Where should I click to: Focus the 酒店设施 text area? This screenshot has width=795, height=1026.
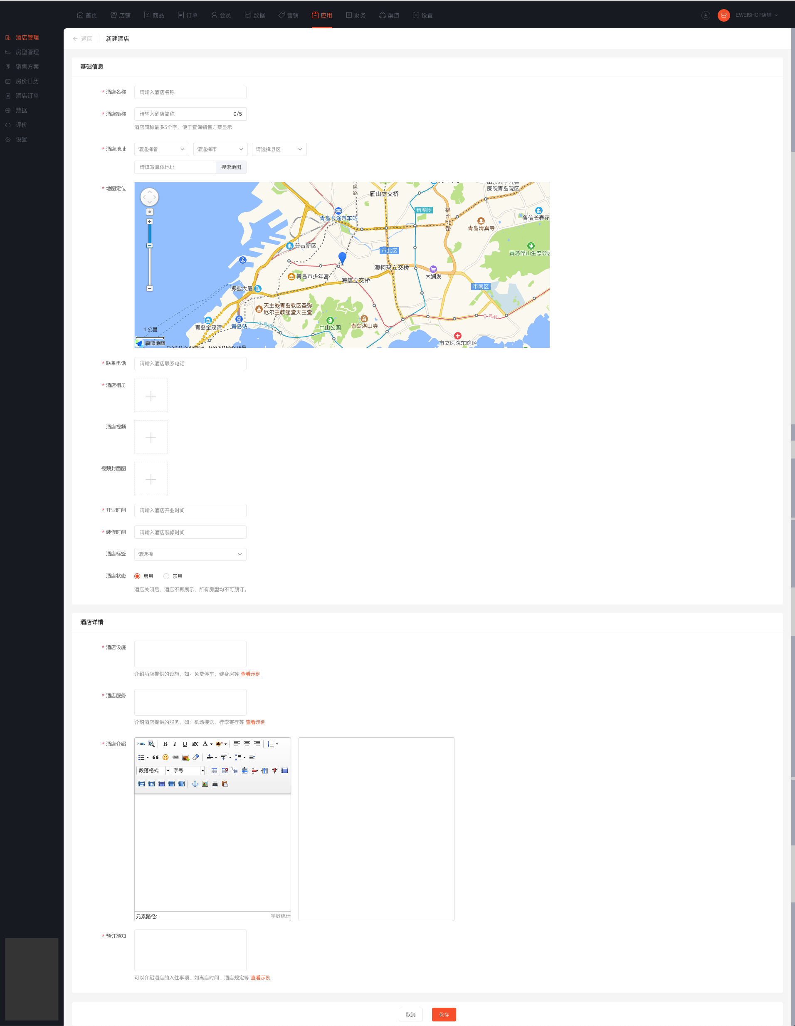coord(190,654)
